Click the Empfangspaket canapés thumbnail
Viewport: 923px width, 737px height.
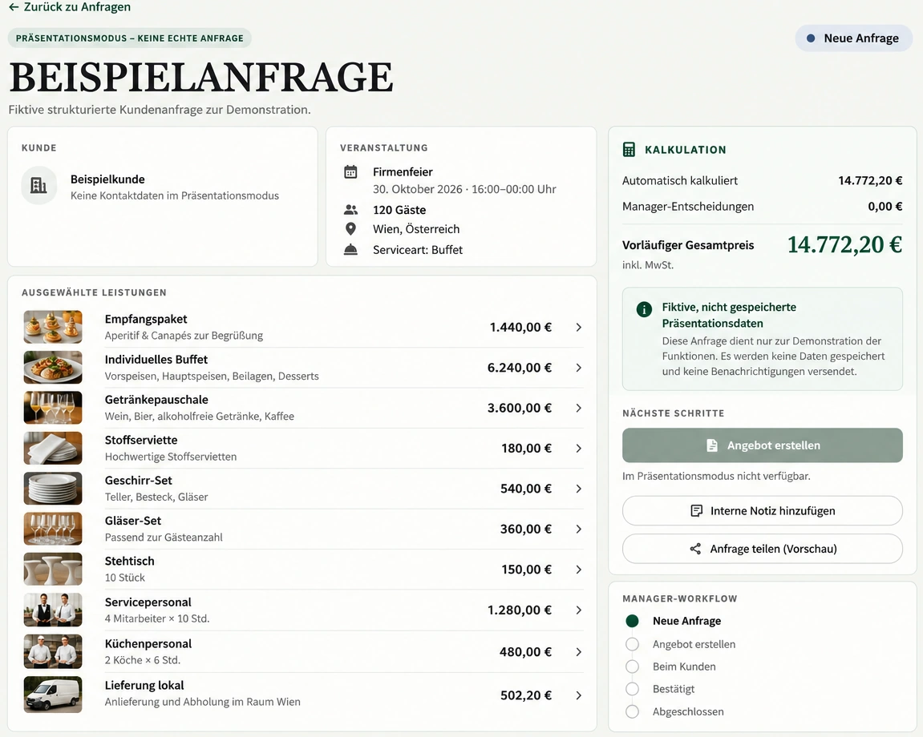pyautogui.click(x=53, y=327)
